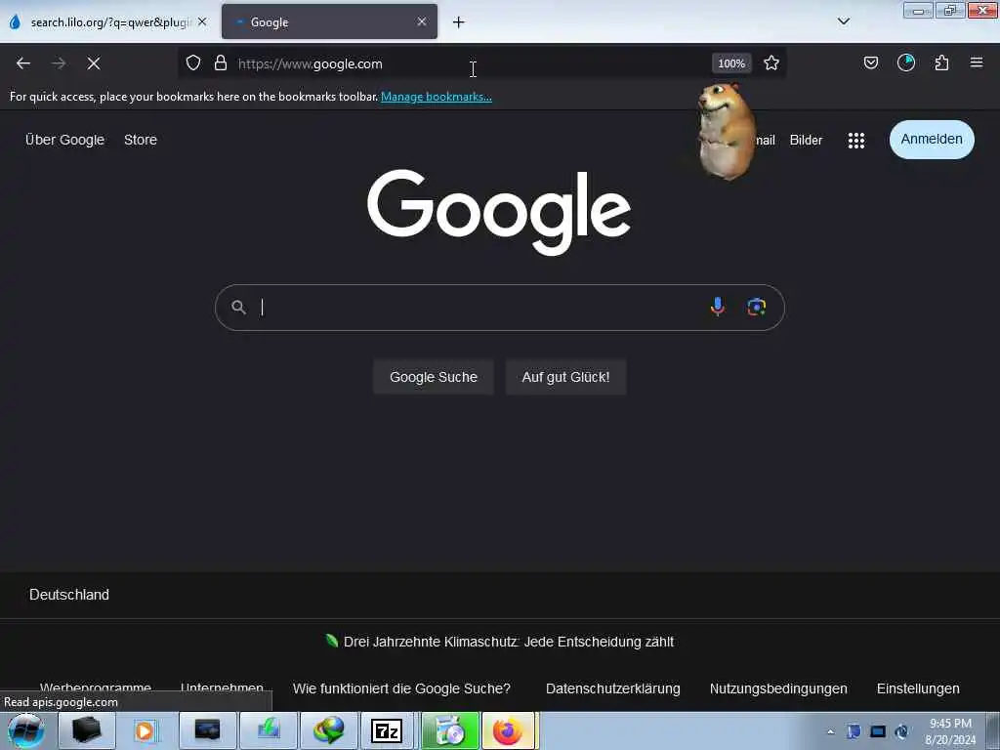Click the magnifier icon in search box
Image resolution: width=1000 pixels, height=750 pixels.
click(x=238, y=308)
